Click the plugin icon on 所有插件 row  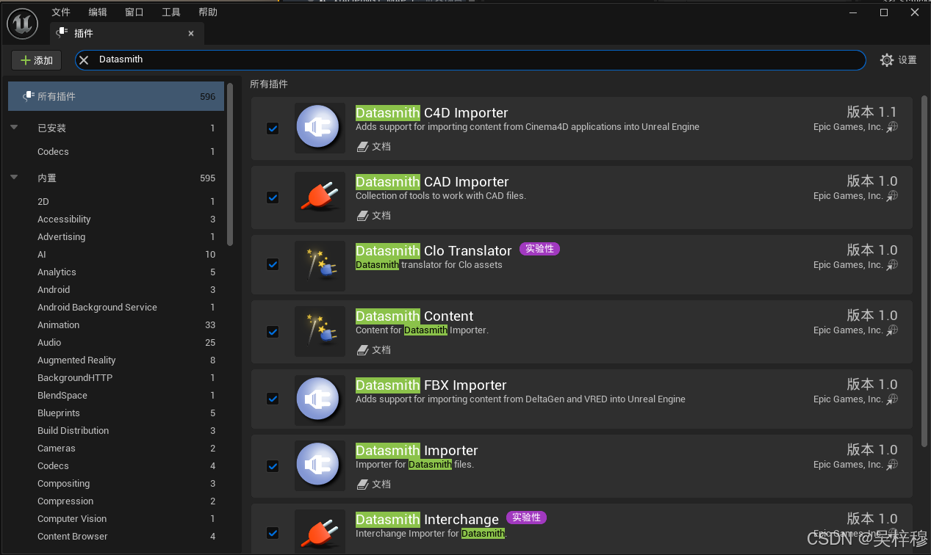(x=29, y=96)
